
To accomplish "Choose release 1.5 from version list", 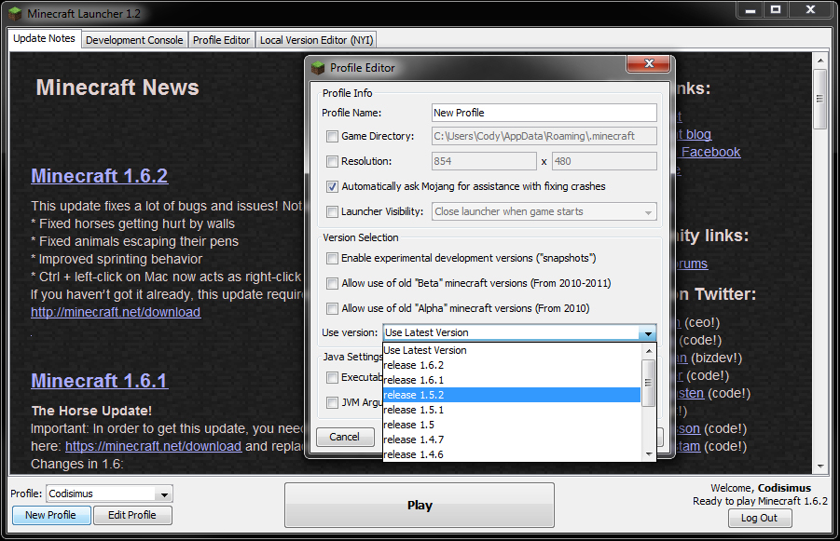I will (512, 425).
